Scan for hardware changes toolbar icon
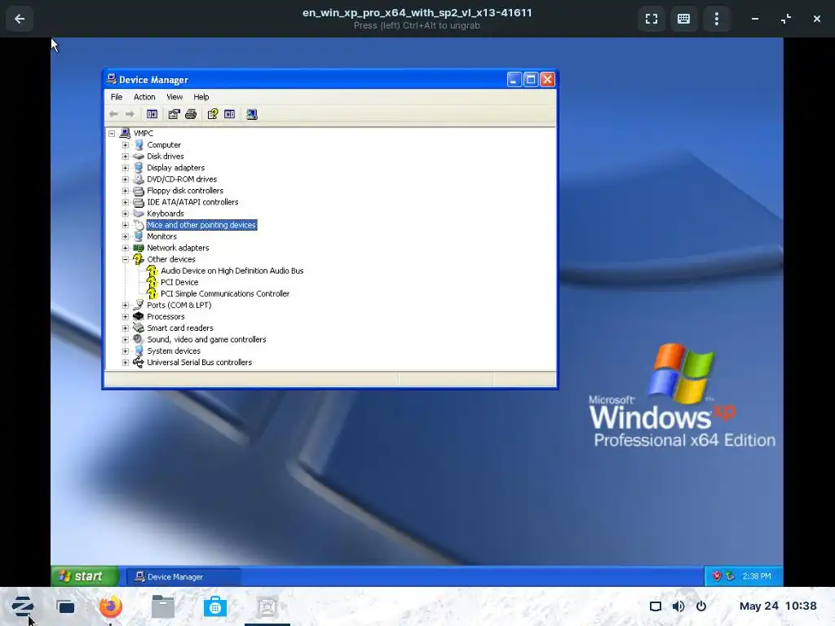835x626 pixels. coord(252,114)
